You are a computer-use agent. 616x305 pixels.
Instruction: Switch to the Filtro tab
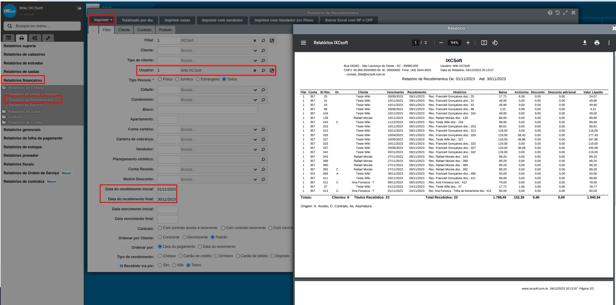point(107,30)
